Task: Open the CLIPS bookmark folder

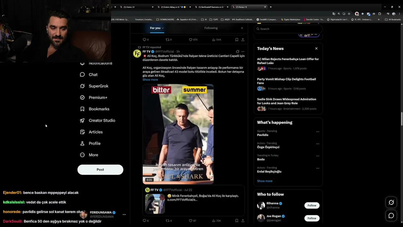Action: pos(214,20)
